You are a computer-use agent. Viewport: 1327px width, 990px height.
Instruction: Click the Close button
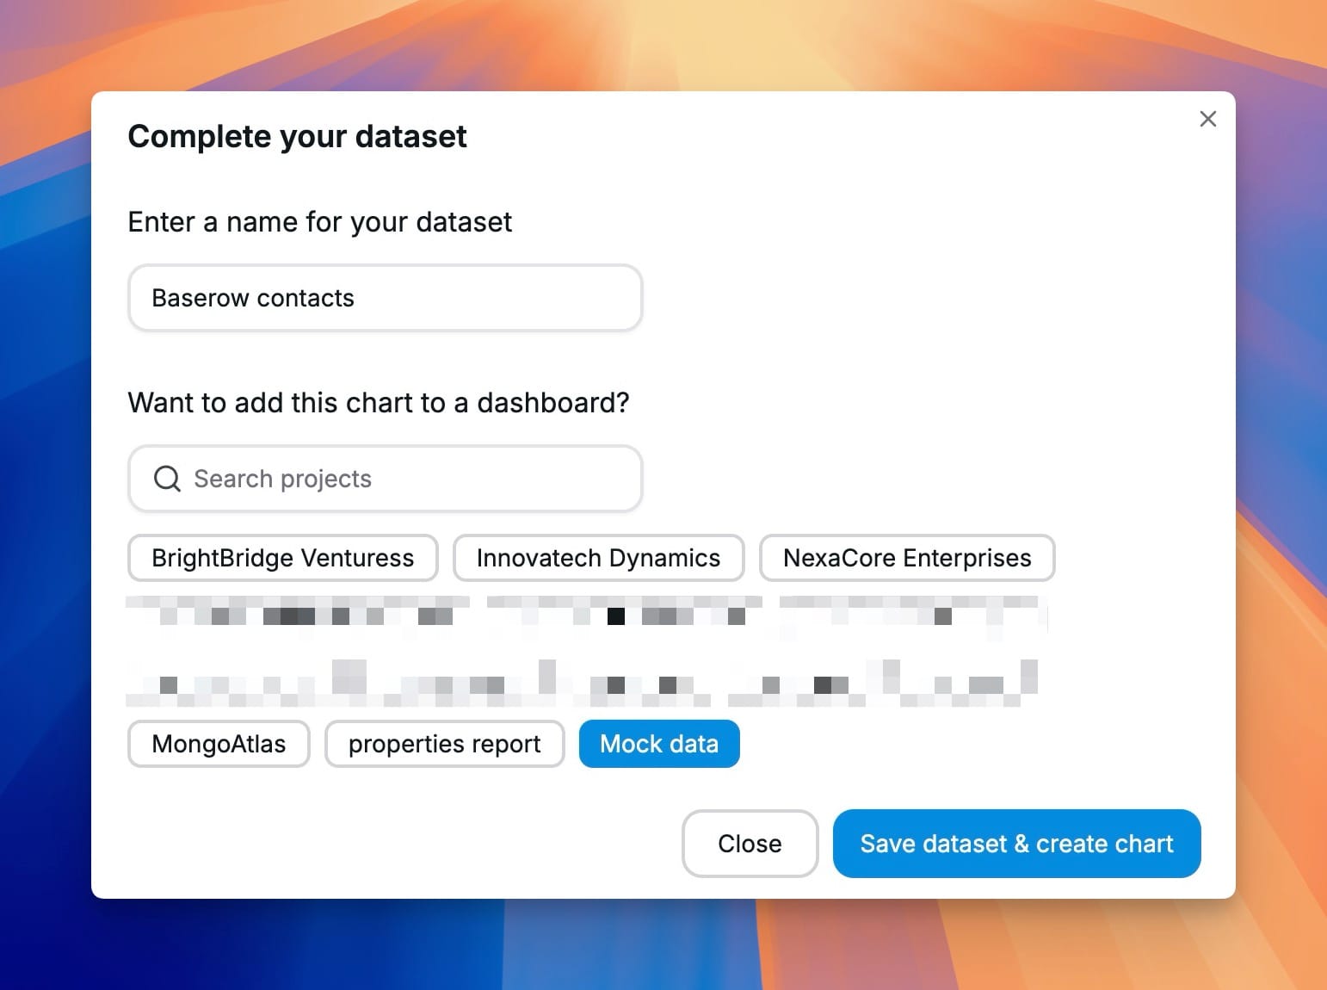pos(750,844)
